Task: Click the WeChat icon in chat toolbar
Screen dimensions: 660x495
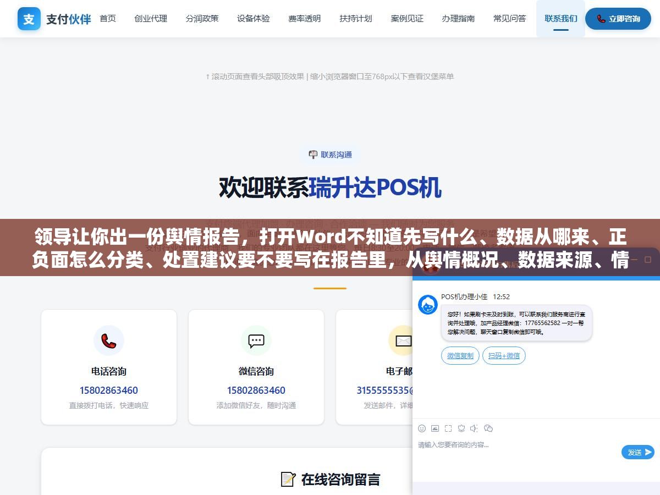Action: click(x=488, y=428)
